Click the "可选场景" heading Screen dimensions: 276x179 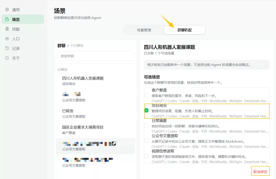pos(152,77)
